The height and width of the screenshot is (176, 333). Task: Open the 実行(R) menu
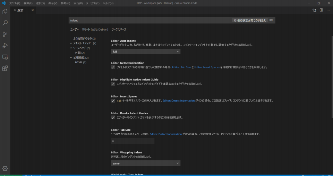[78, 3]
